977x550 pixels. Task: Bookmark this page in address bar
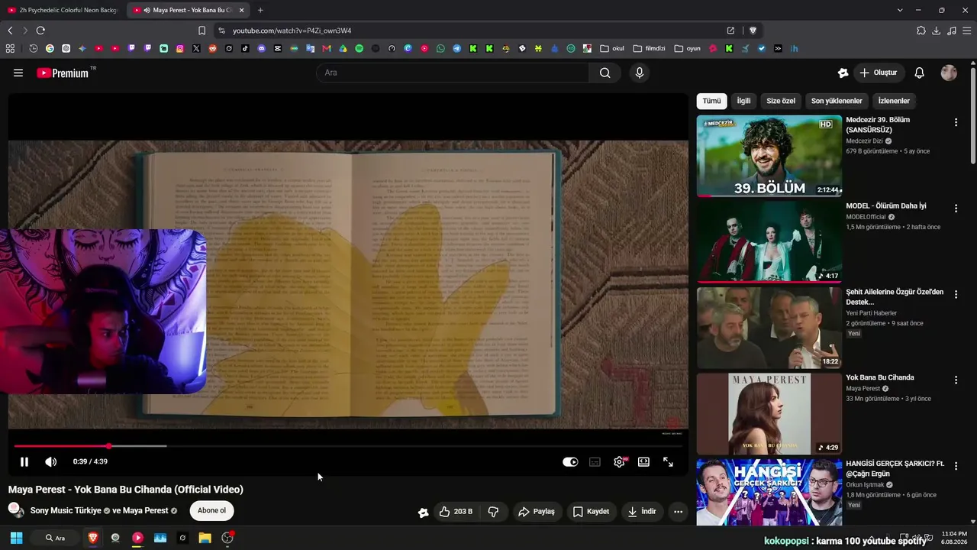click(x=202, y=31)
